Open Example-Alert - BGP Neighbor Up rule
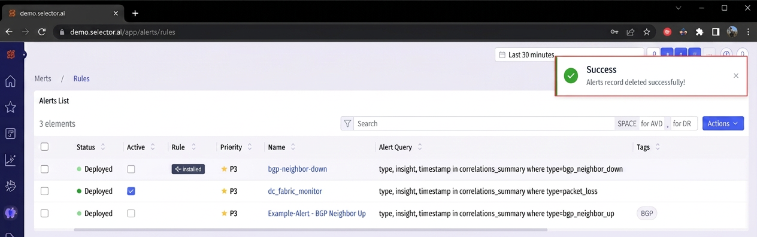The image size is (757, 237). coord(317,214)
